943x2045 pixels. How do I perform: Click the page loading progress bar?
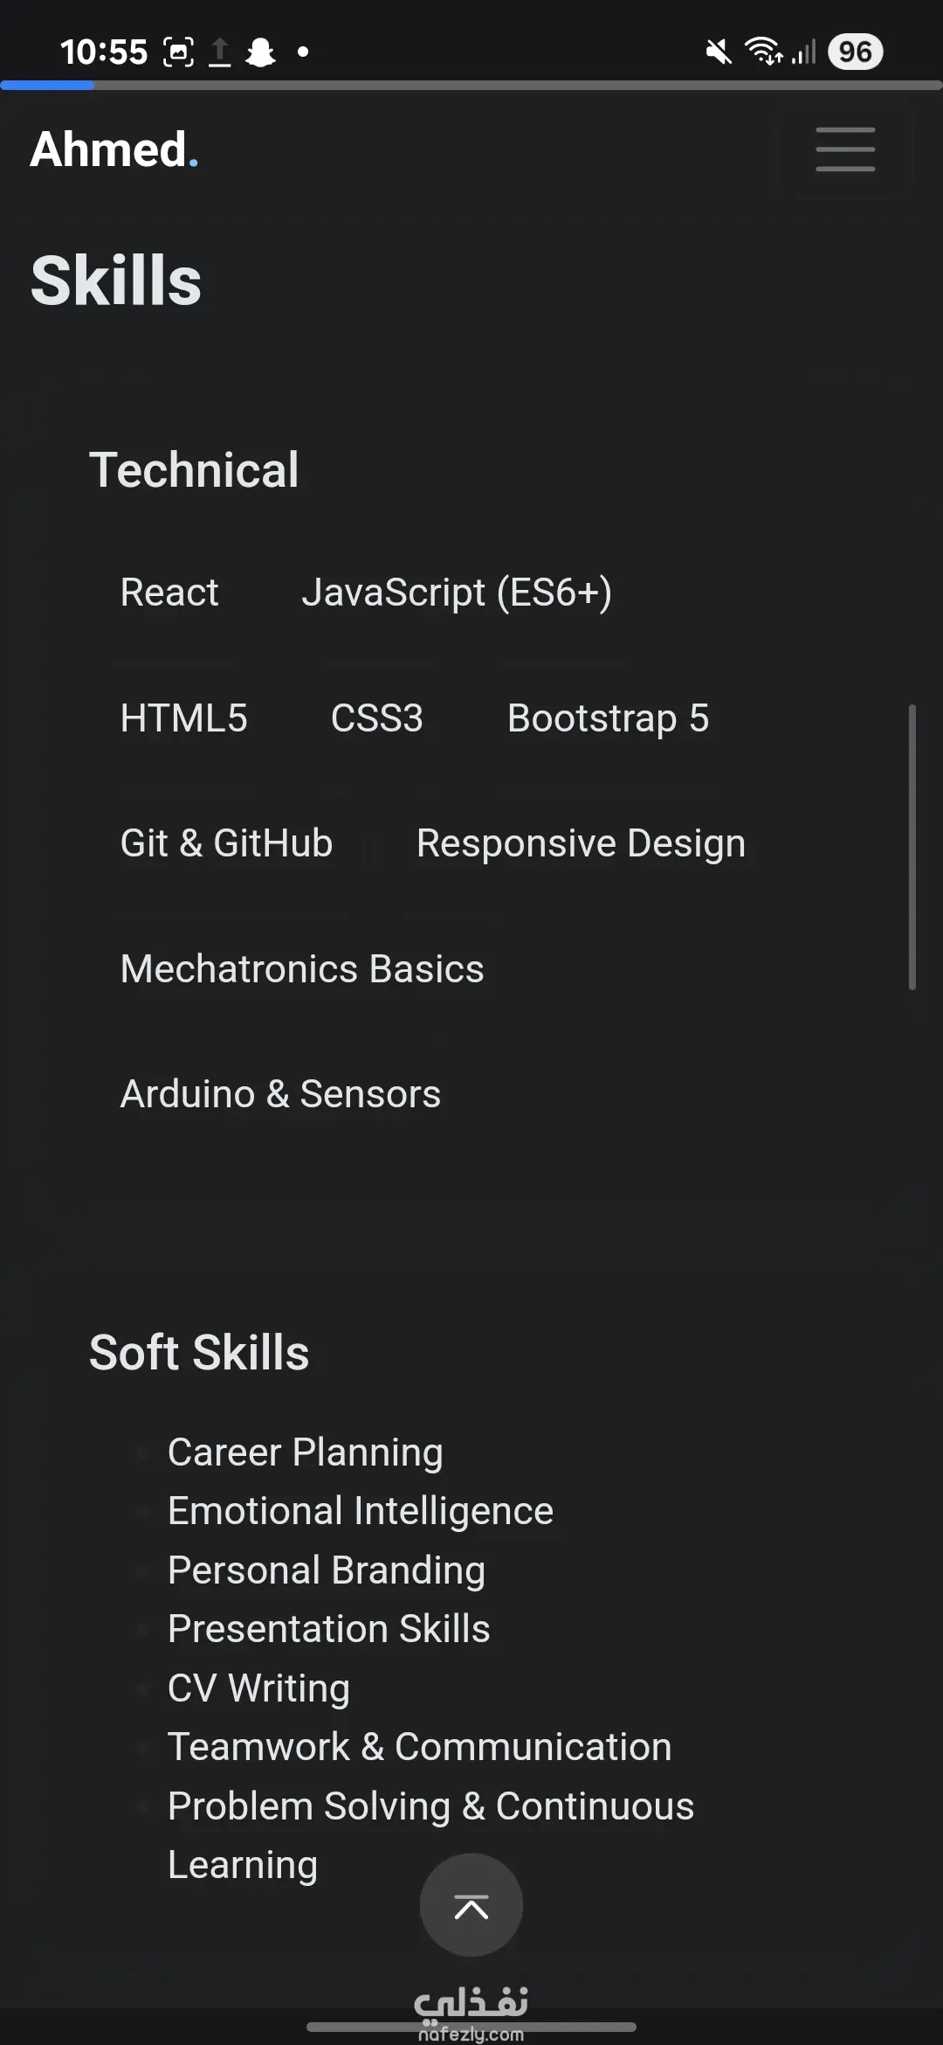(x=471, y=86)
